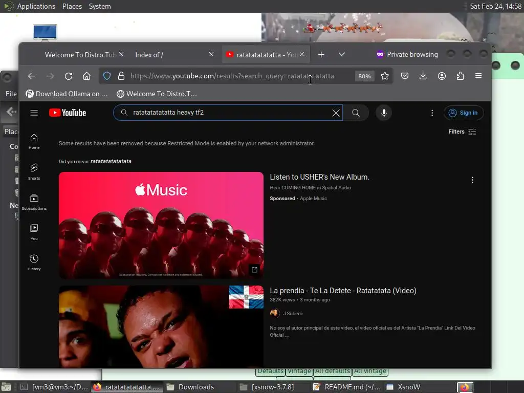This screenshot has width=524, height=393.
Task: Reload the current YouTube page
Action: coord(69,76)
